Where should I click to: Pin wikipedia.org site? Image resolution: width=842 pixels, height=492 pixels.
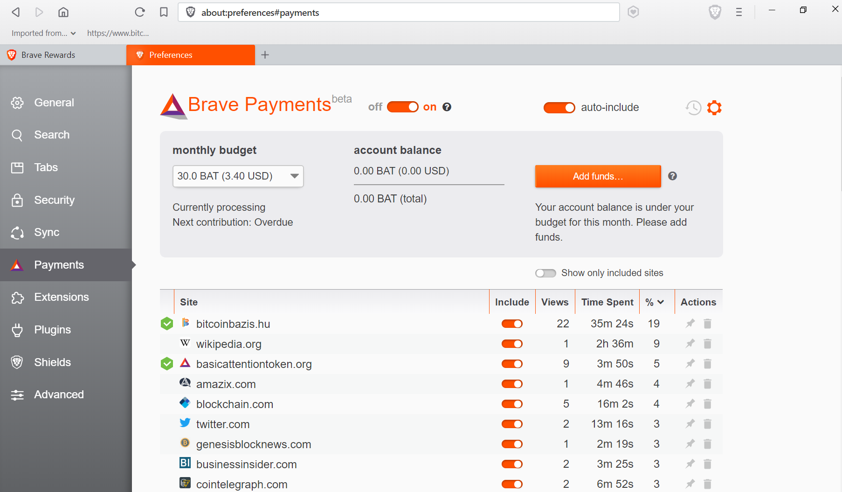pyautogui.click(x=690, y=343)
